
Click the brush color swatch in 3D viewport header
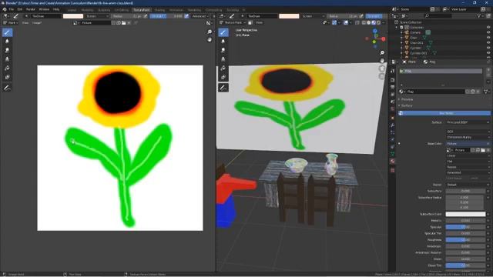tap(289, 16)
